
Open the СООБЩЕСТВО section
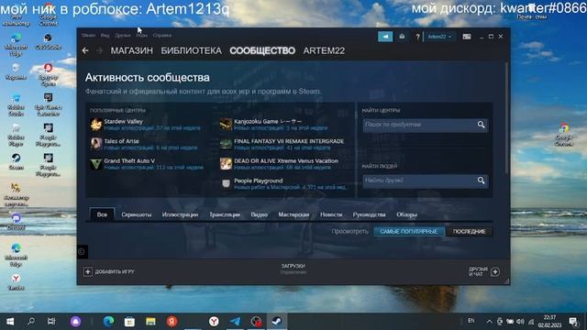pyautogui.click(x=262, y=50)
